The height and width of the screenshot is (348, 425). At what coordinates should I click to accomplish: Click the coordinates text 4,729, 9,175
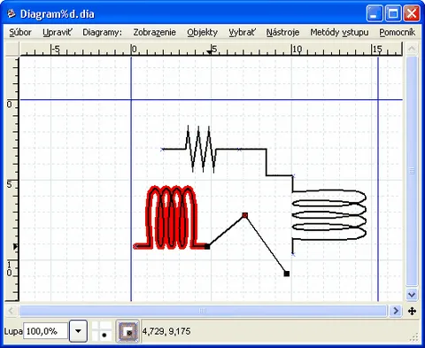click(166, 331)
